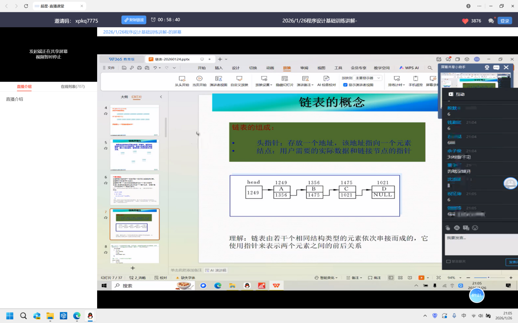The height and width of the screenshot is (323, 518).
Task: Click the 手机遥控 phone remote icon
Action: 416,79
